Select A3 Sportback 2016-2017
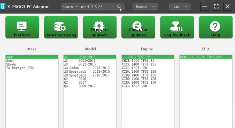235x128 pixels. pos(90,75)
